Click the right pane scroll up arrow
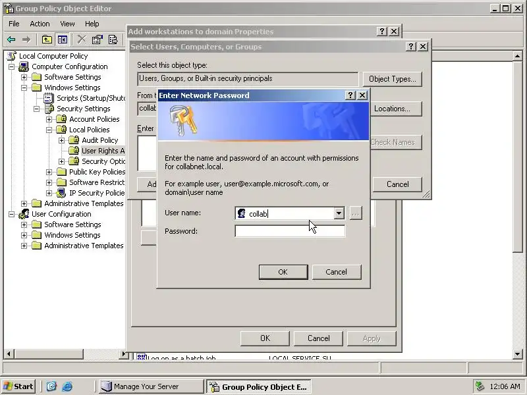Viewport: 527px width, 395px height. [x=518, y=56]
